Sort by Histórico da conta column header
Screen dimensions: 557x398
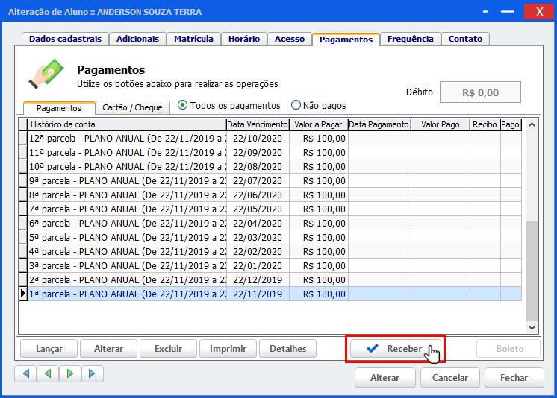pos(126,124)
